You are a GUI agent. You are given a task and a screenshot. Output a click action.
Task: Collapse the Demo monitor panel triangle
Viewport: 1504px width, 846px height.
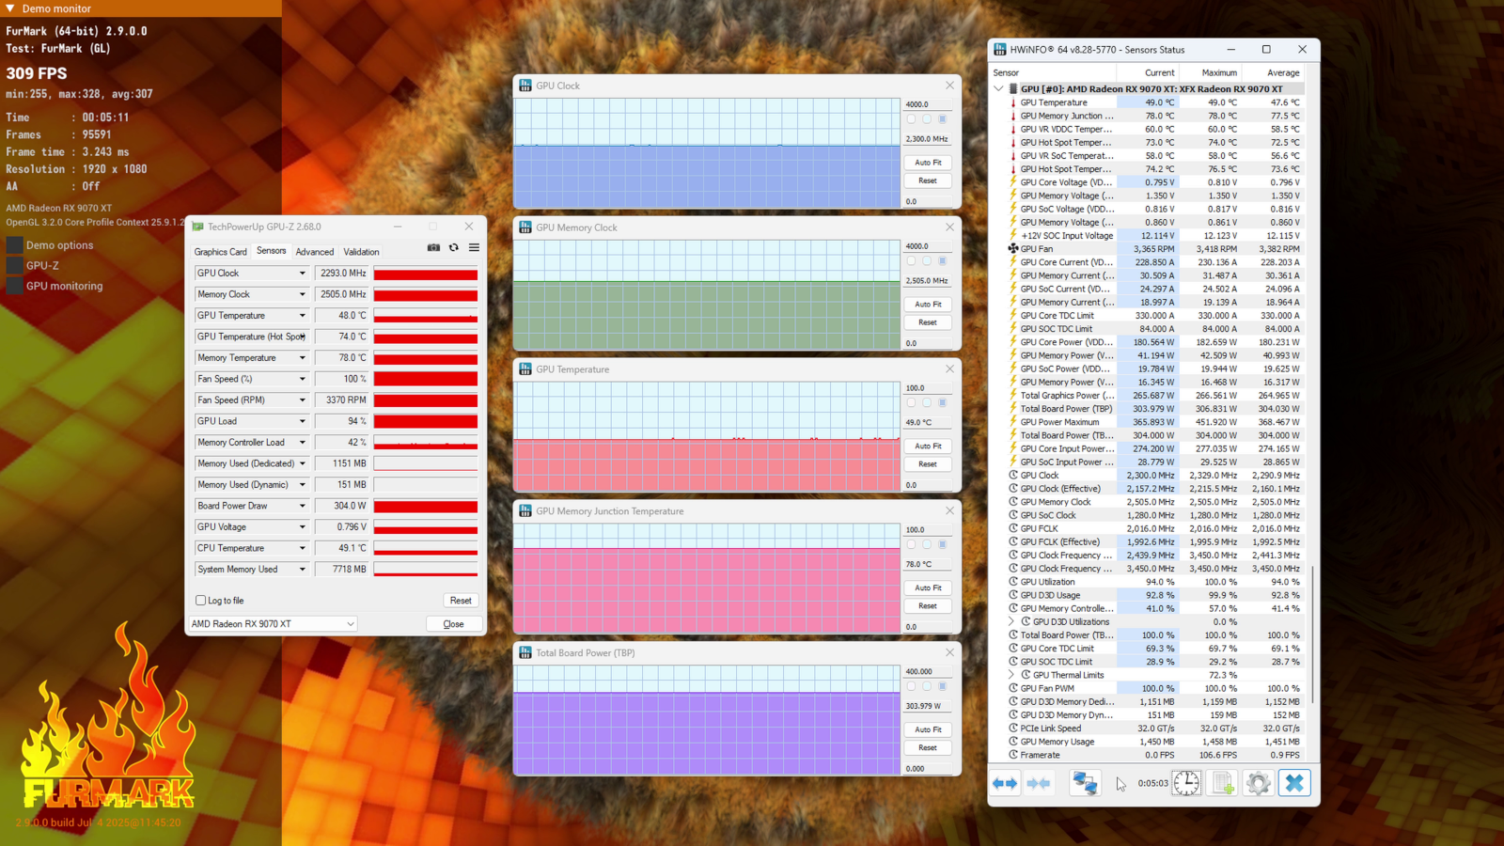point(10,8)
